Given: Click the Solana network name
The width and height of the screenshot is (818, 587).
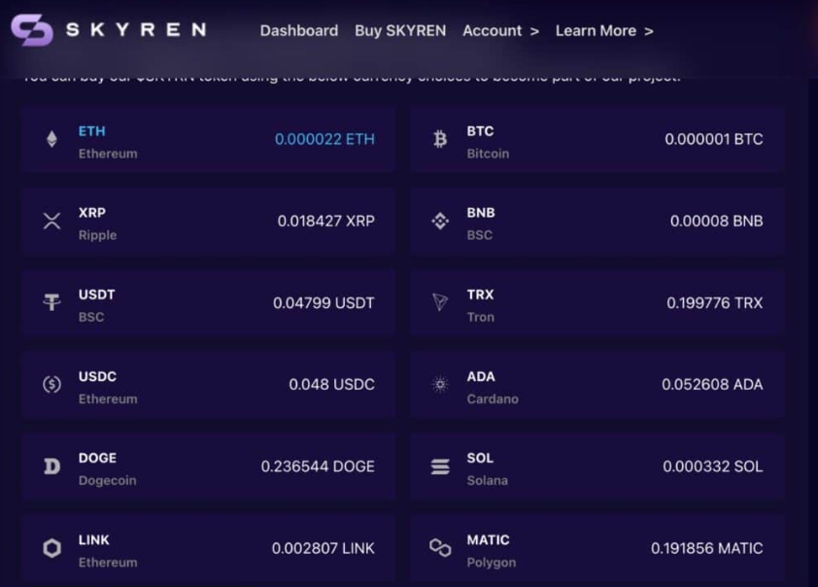Looking at the screenshot, I should point(488,480).
